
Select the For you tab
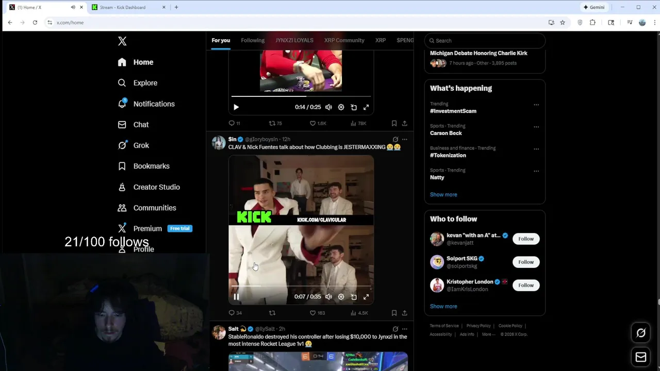coord(221,40)
